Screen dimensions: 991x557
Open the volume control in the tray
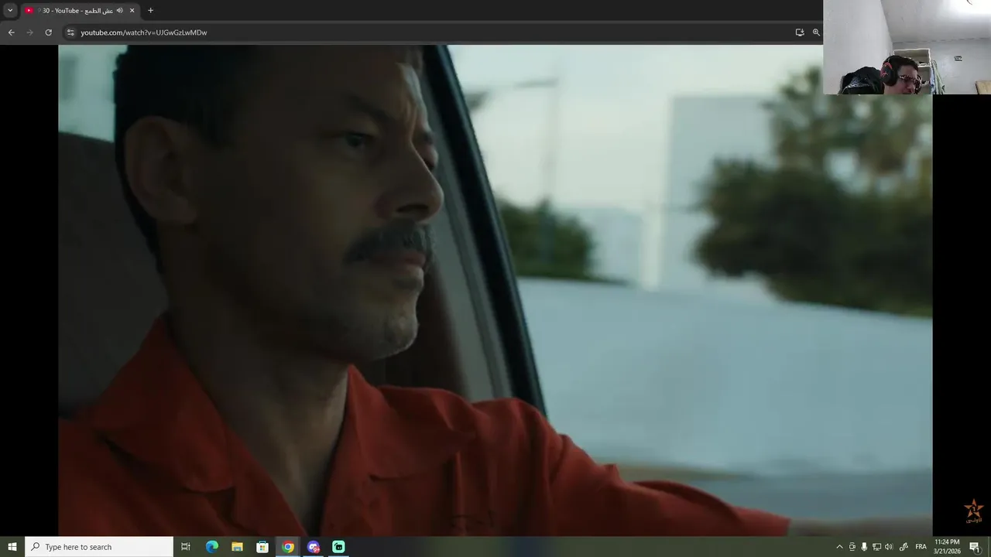[889, 547]
